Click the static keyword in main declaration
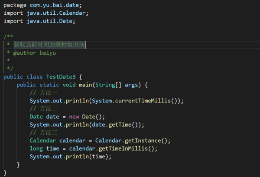This screenshot has width=260, height=177. coord(49,85)
